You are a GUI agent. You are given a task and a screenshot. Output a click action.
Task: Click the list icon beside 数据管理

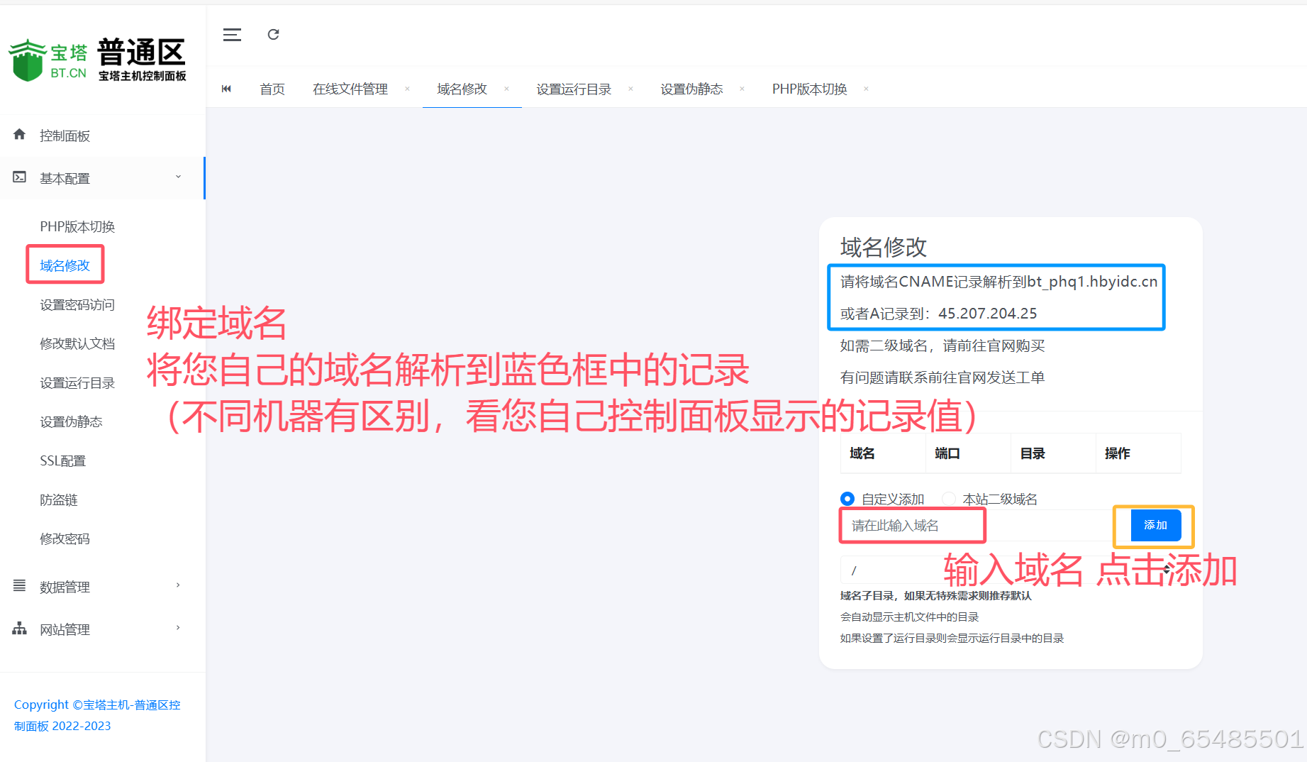(x=19, y=585)
